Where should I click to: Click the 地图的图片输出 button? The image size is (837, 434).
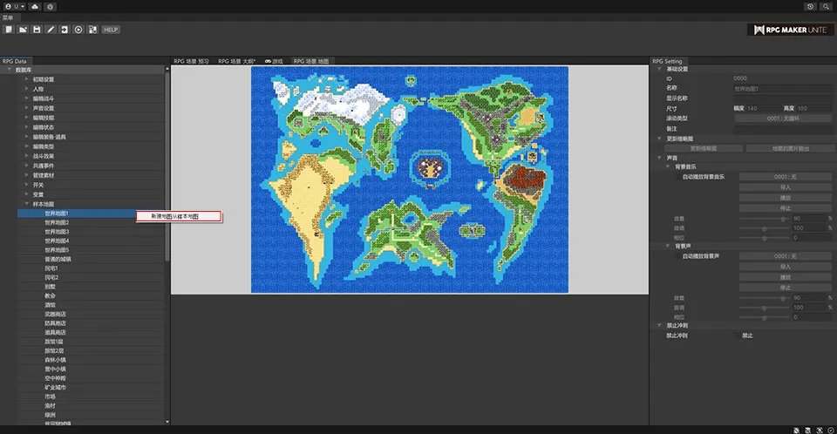pyautogui.click(x=790, y=148)
